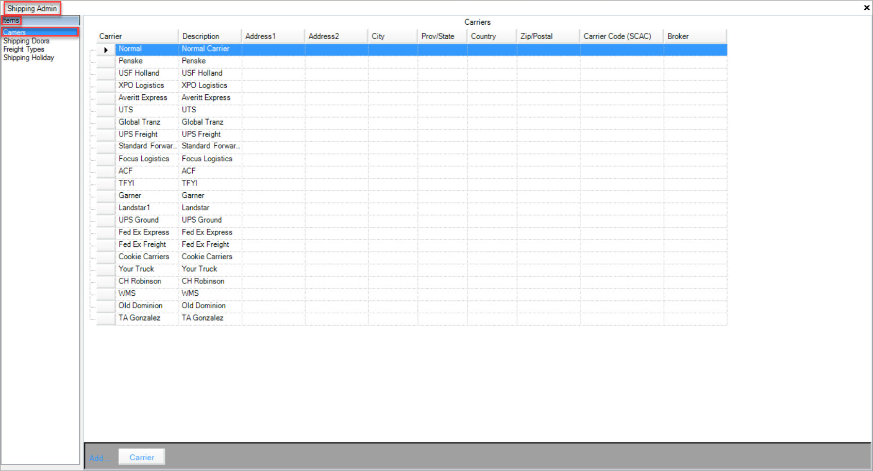The image size is (873, 471).
Task: Click the Old Dominion description cell
Action: coord(210,306)
